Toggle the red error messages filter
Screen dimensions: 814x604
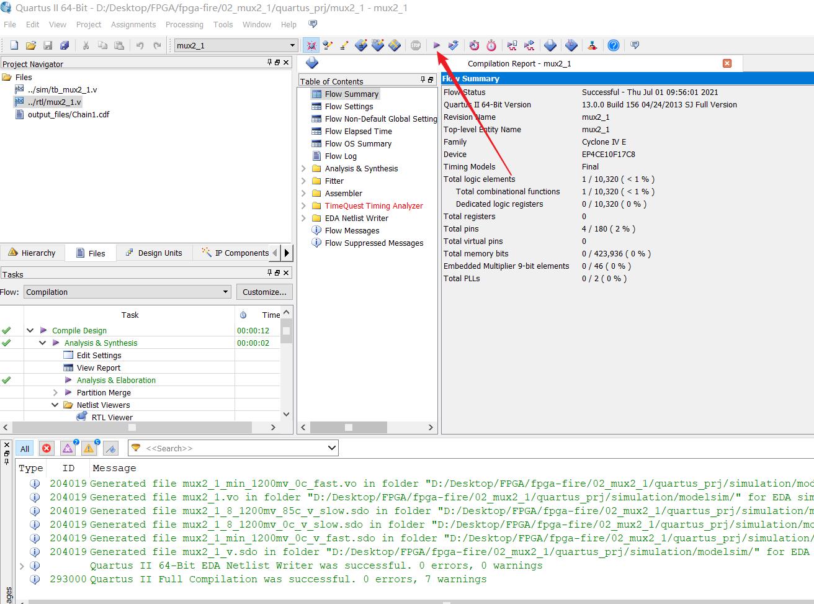[x=47, y=448]
